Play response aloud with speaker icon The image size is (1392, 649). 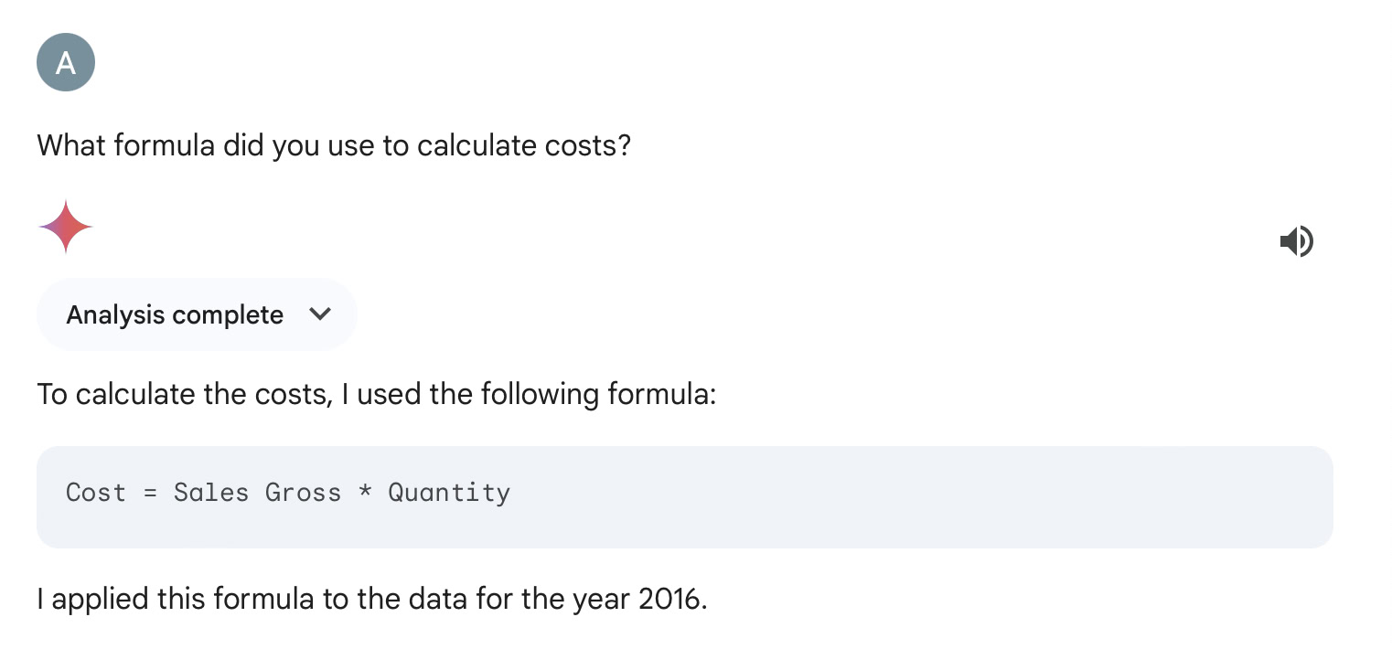click(x=1296, y=241)
